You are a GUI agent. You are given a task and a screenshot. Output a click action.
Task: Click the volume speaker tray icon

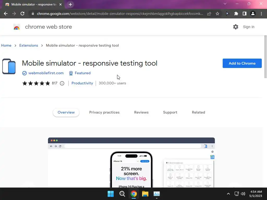pyautogui.click(x=243, y=194)
